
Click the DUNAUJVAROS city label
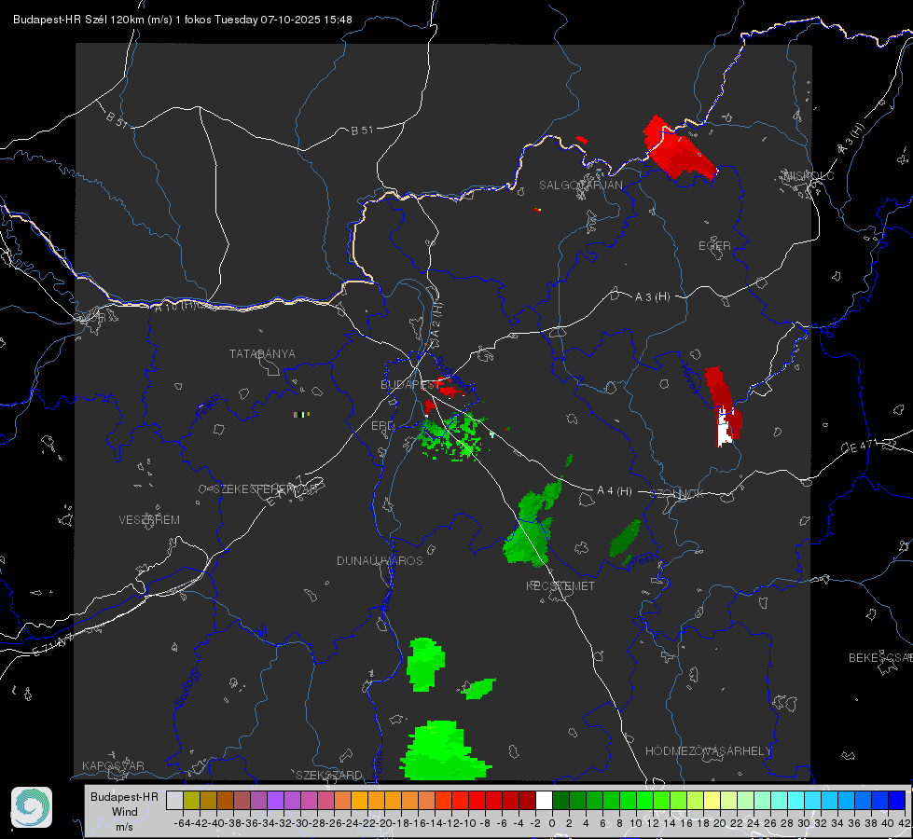[380, 560]
